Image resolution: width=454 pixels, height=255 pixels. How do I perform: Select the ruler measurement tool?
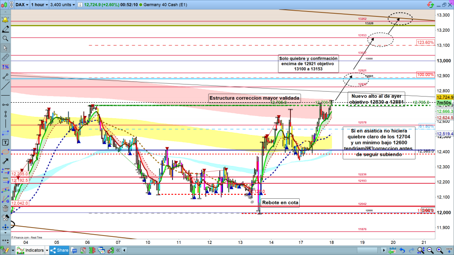(5, 58)
